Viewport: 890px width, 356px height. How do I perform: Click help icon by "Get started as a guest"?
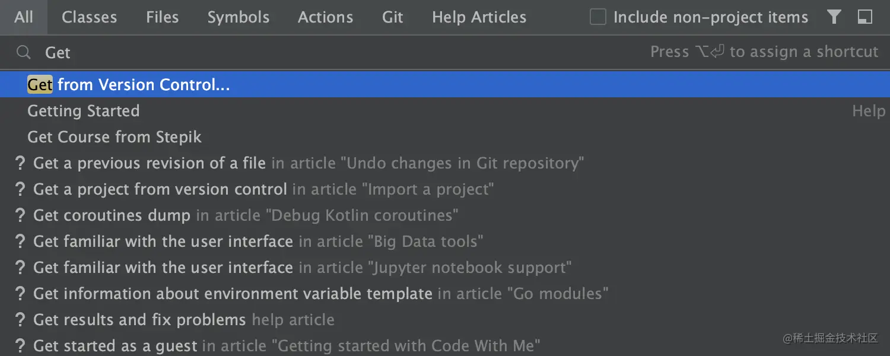coord(20,346)
